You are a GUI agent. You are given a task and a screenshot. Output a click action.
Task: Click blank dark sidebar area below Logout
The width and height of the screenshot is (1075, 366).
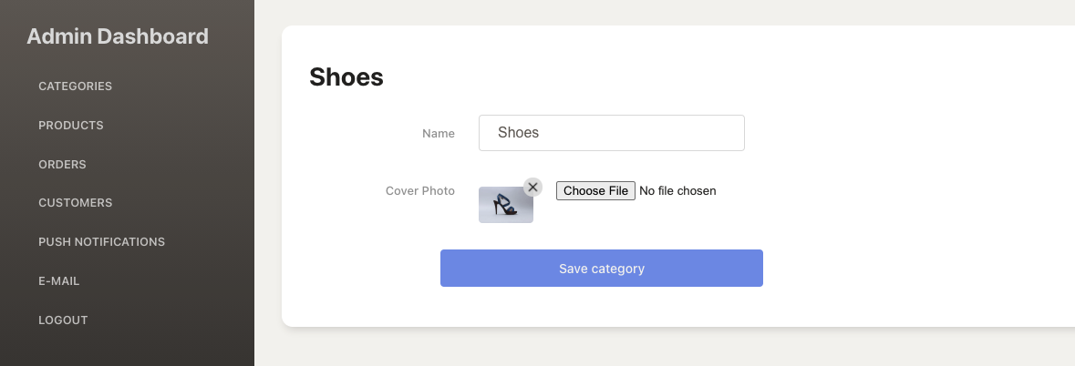coord(128,349)
